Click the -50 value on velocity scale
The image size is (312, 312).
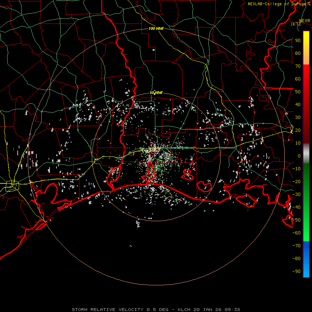[296, 220]
